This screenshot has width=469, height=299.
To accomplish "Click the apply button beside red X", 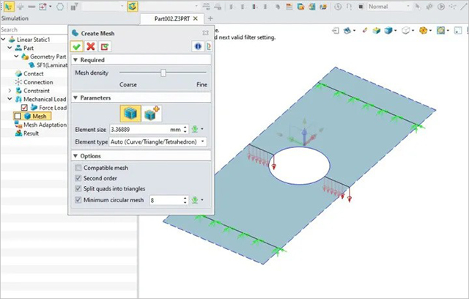I will click(105, 46).
